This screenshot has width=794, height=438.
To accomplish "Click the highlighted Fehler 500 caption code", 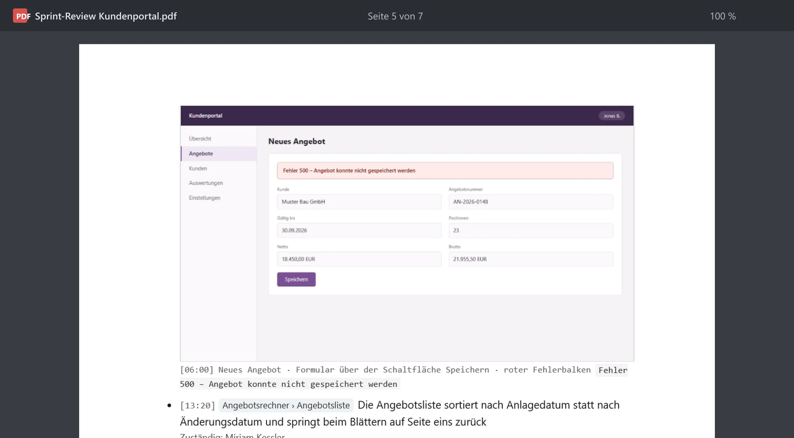I will 404,377.
